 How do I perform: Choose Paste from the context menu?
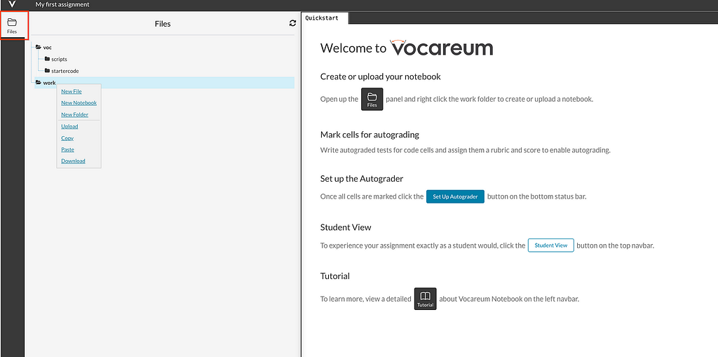[x=68, y=149]
